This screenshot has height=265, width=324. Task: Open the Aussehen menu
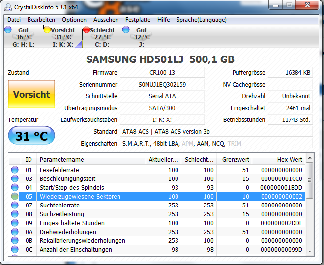pyautogui.click(x=106, y=20)
